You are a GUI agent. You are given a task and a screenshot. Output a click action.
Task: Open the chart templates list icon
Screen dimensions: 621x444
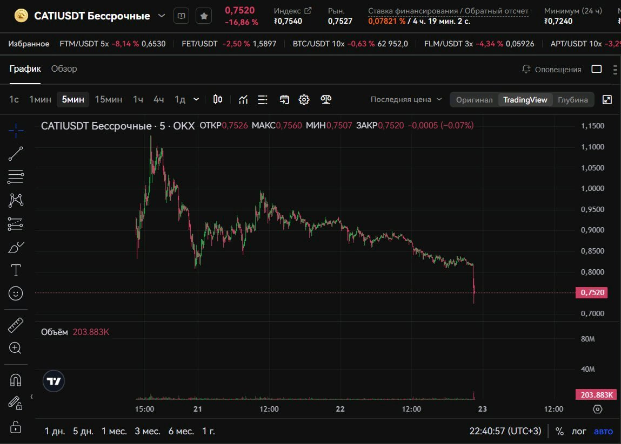263,100
